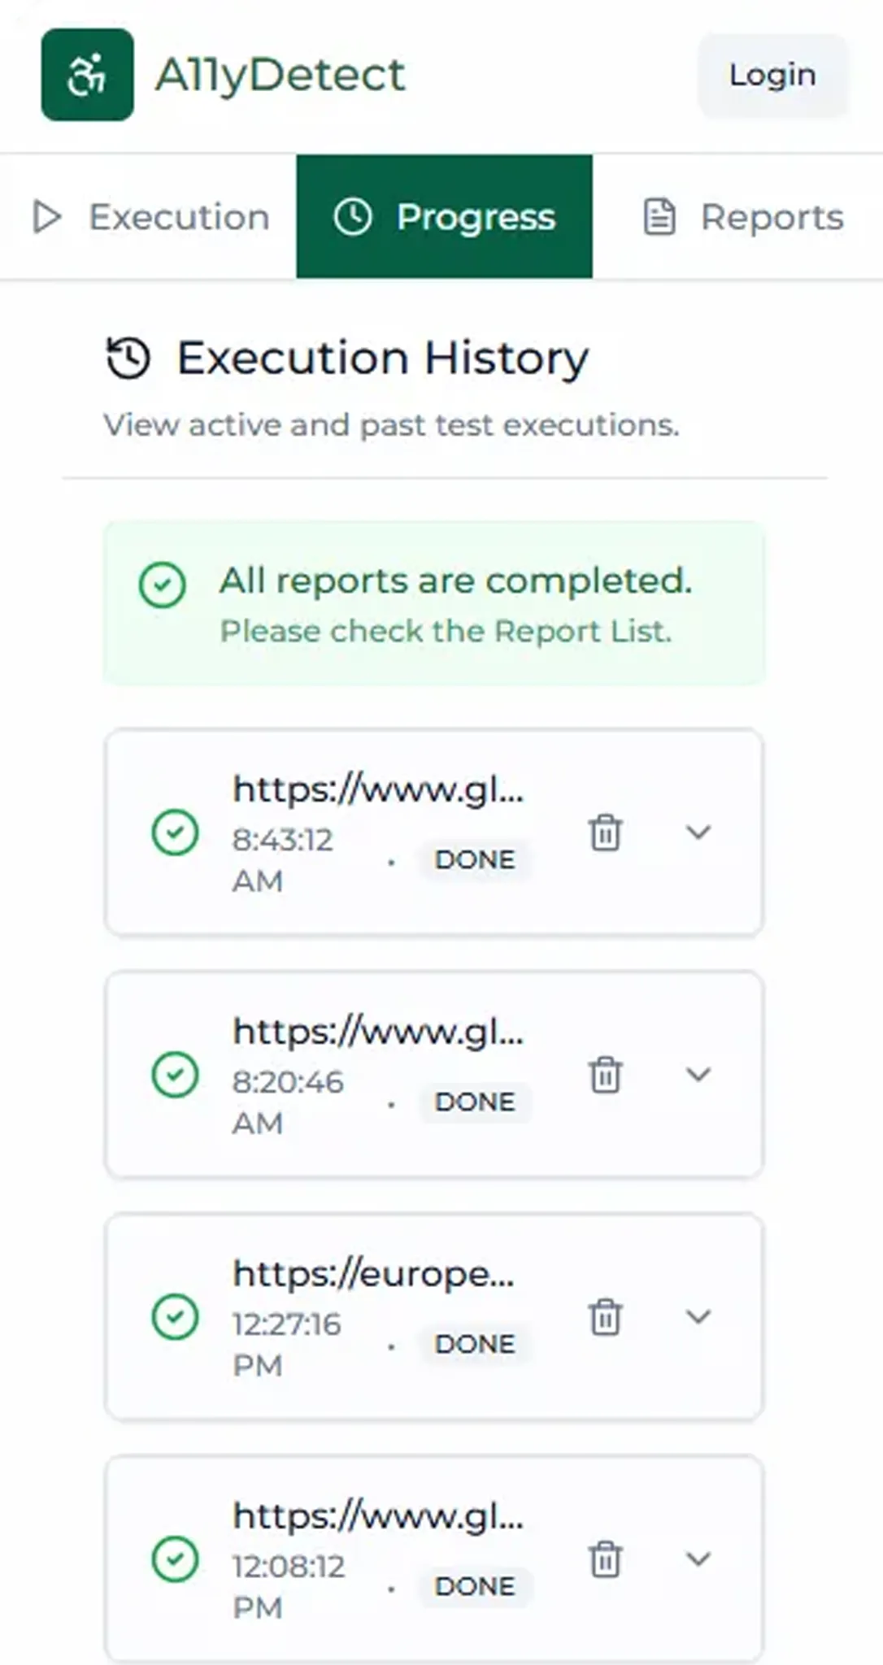Click the Login button
Viewport: 883px width, 1665px height.
coord(772,75)
